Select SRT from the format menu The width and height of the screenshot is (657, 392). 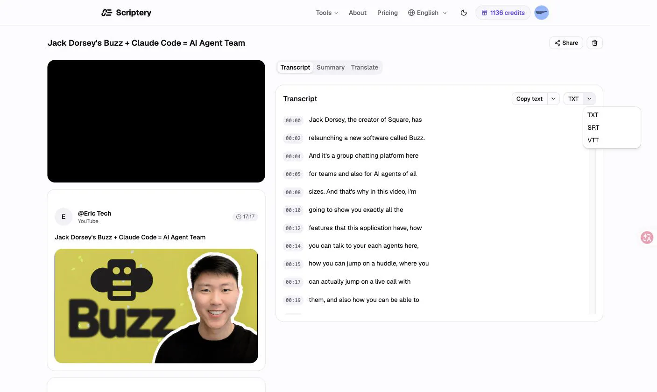pyautogui.click(x=612, y=127)
